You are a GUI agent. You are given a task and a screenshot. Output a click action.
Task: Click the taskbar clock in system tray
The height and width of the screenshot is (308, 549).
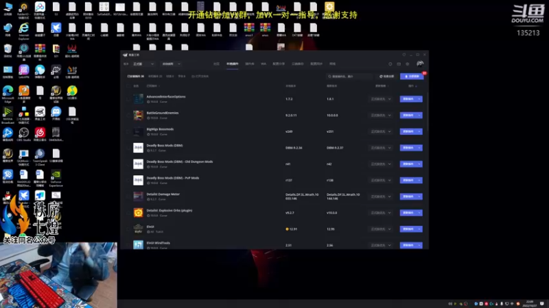(x=529, y=303)
